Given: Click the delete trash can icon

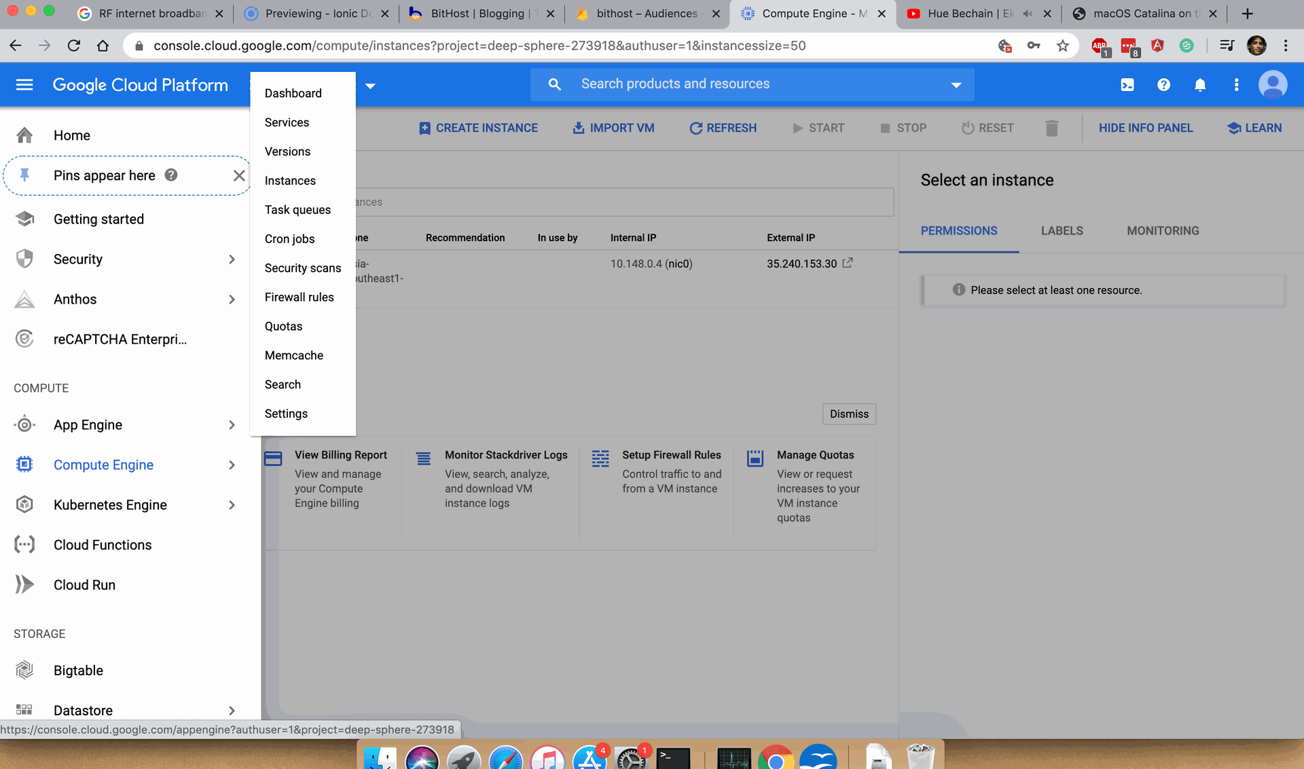Looking at the screenshot, I should pyautogui.click(x=1051, y=128).
